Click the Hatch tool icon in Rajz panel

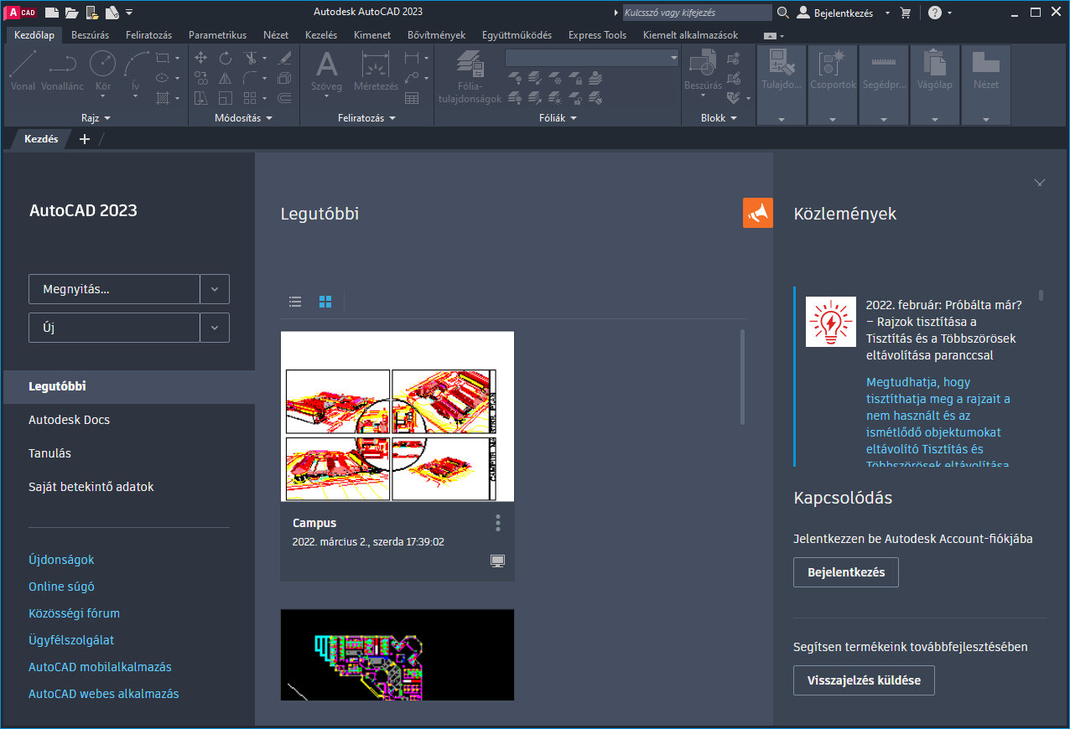(x=163, y=98)
